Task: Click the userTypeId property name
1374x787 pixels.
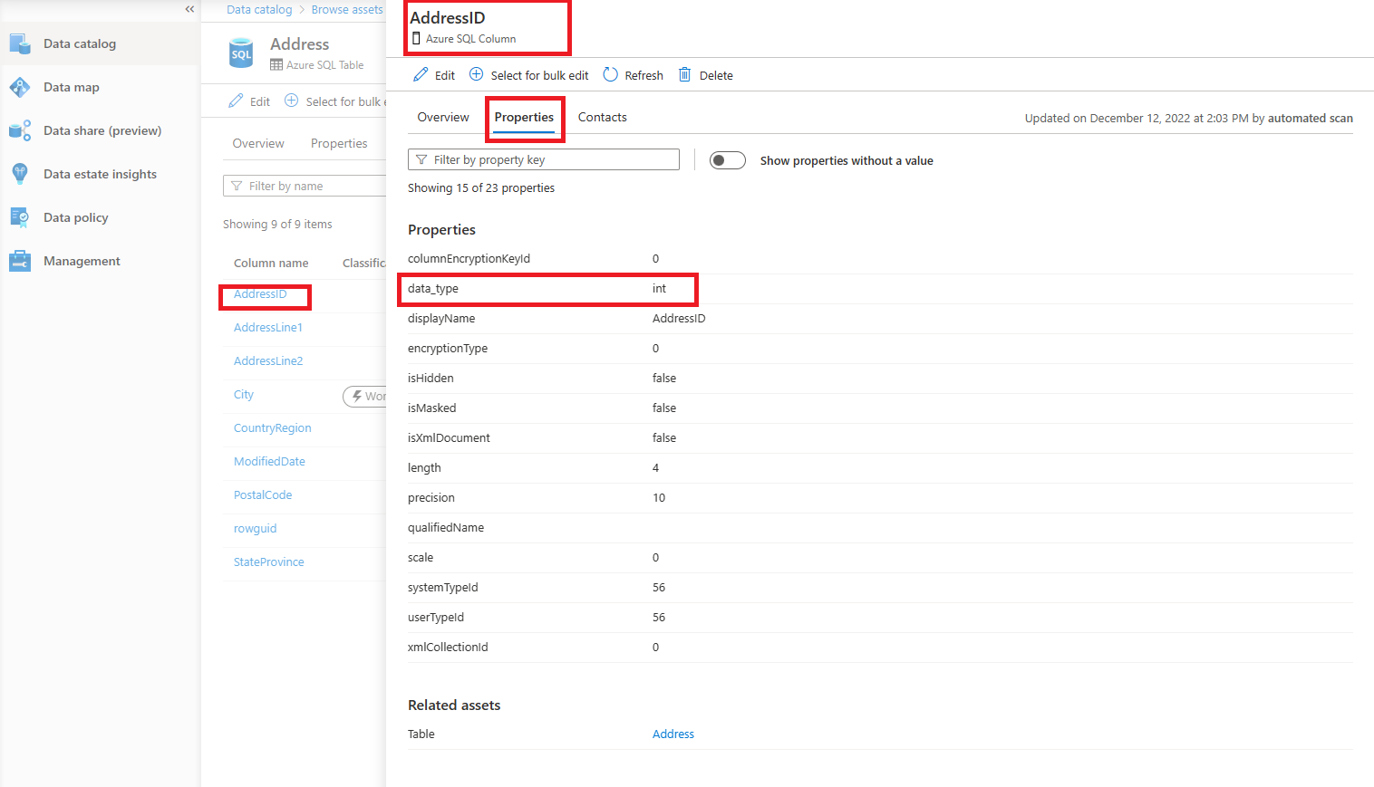Action: tap(436, 618)
